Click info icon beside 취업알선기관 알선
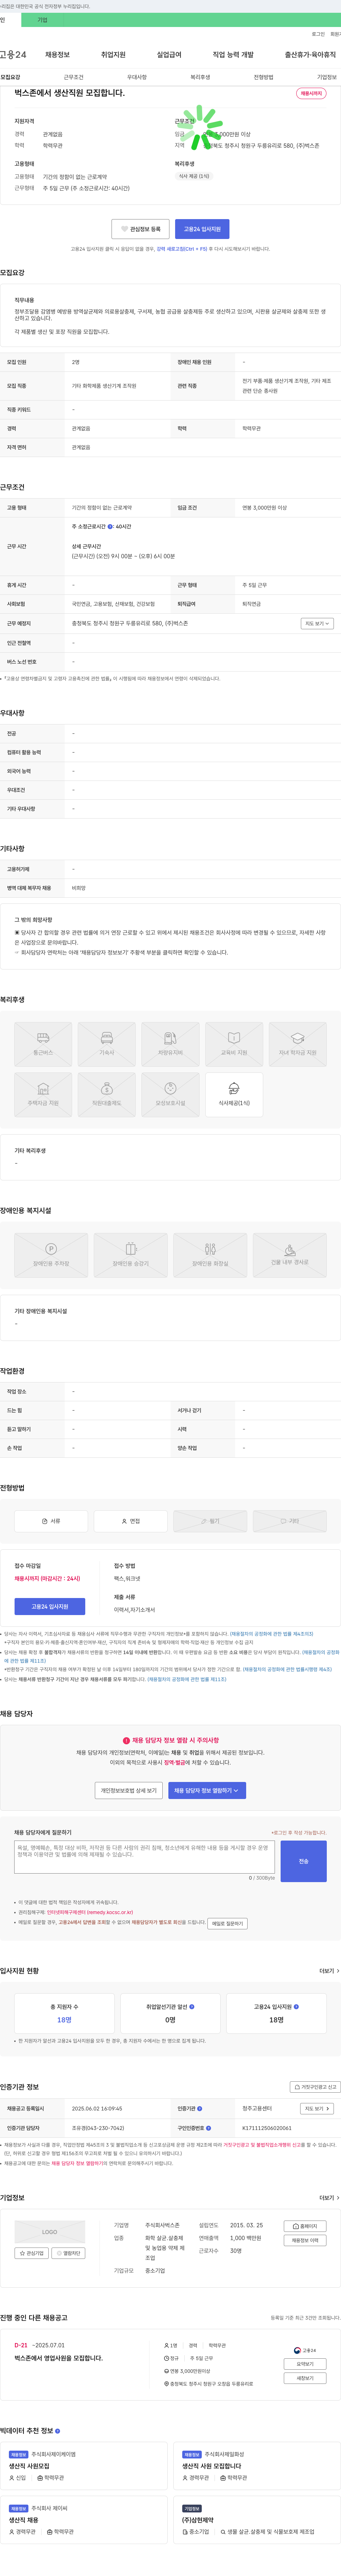Image resolution: width=341 pixels, height=2576 pixels. (x=192, y=2007)
